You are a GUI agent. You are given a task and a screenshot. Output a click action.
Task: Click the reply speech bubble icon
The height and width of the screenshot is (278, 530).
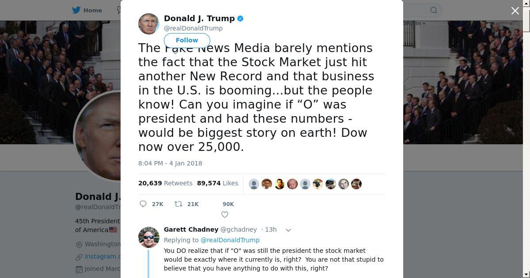click(143, 204)
